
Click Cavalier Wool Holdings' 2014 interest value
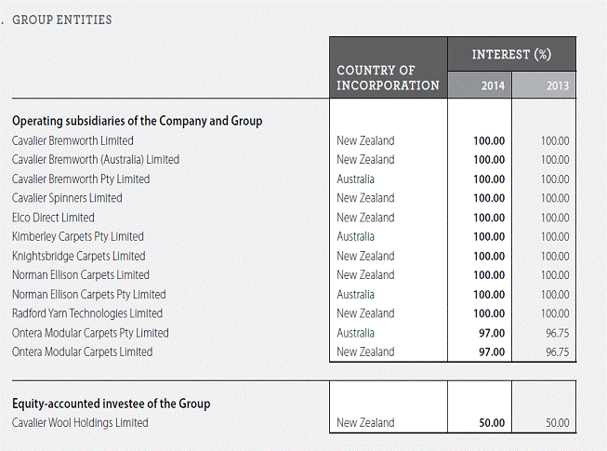pyautogui.click(x=490, y=423)
